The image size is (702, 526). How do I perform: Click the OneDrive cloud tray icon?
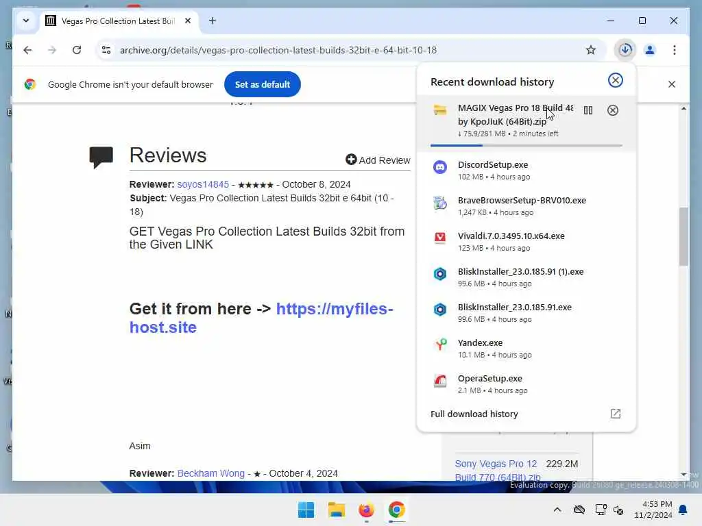click(579, 510)
